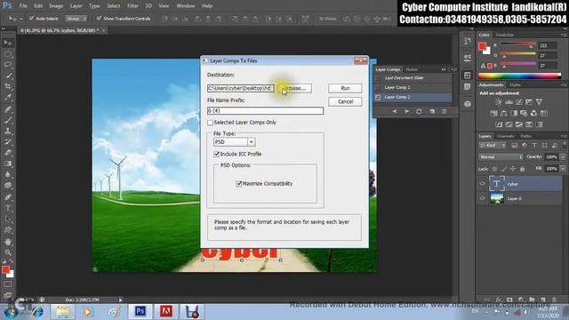Open the Window menu

point(186,6)
